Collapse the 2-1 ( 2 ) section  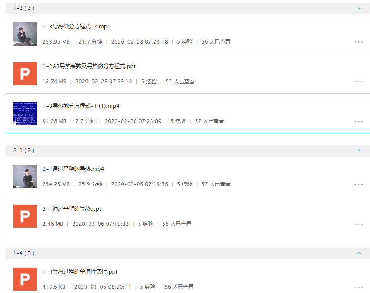click(359, 151)
